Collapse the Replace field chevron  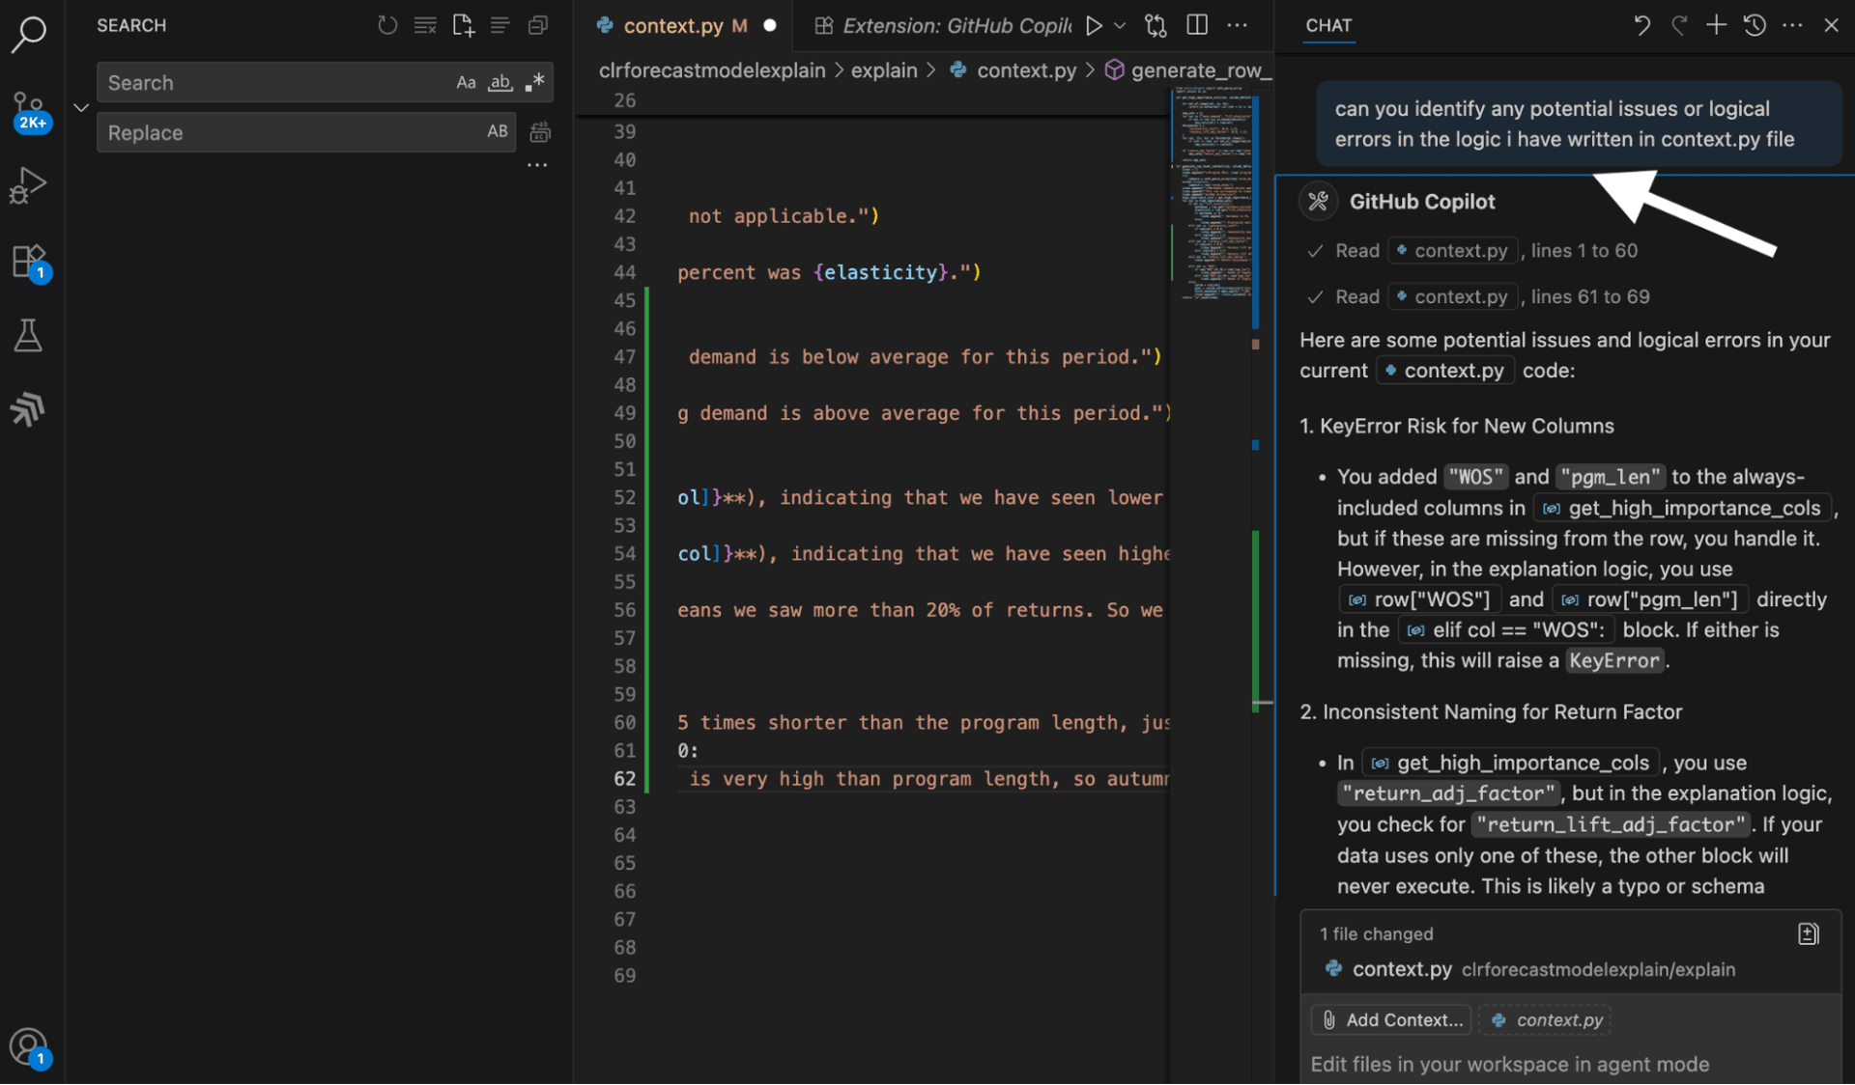tap(81, 107)
